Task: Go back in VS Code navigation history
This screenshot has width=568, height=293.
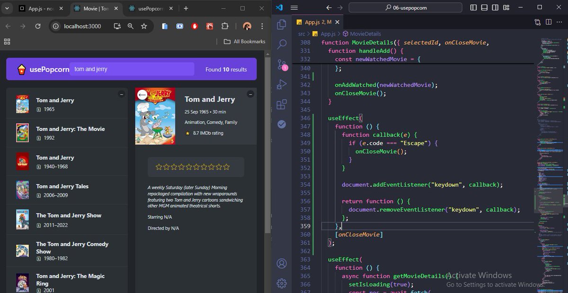Action: coord(329,8)
